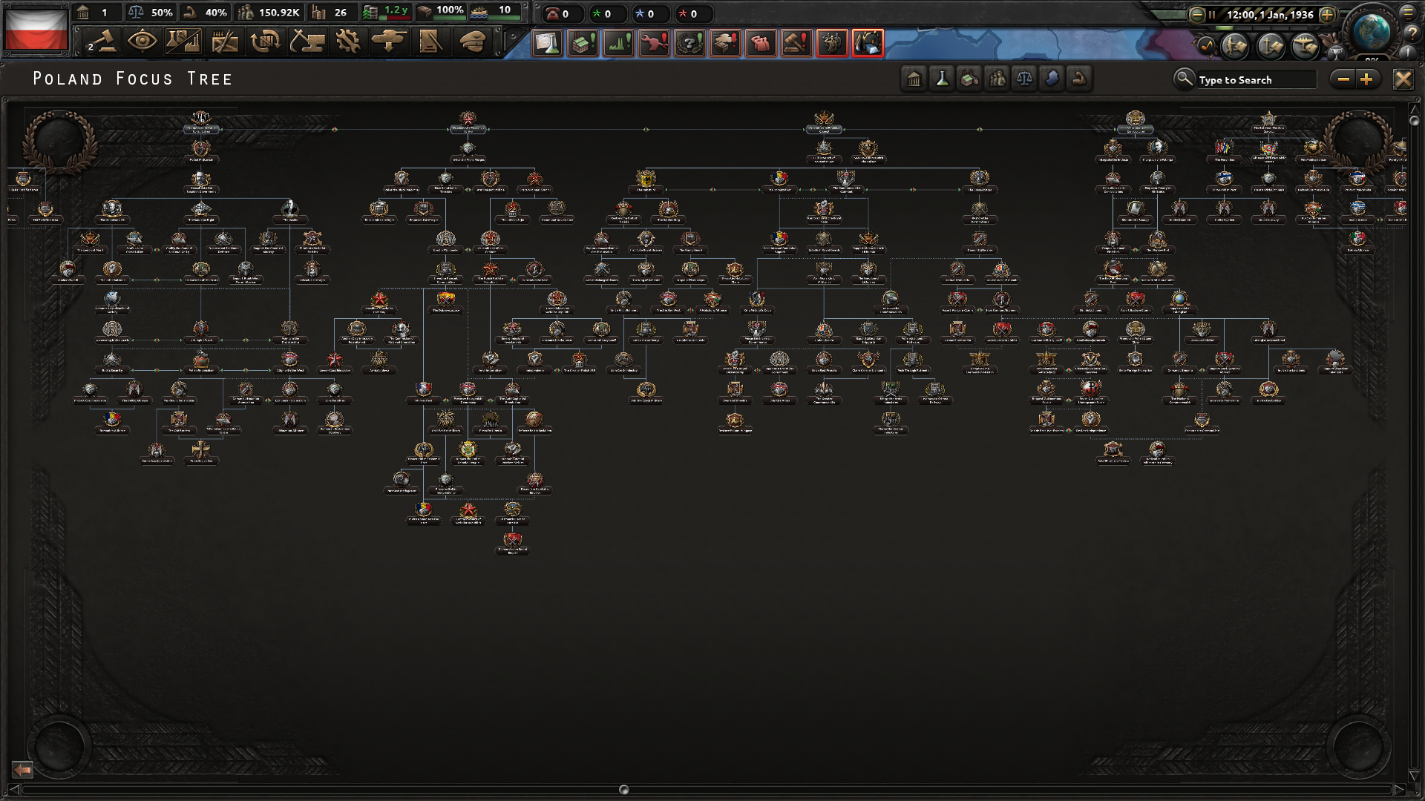
Task: Click the research available flask alert
Action: (x=548, y=43)
